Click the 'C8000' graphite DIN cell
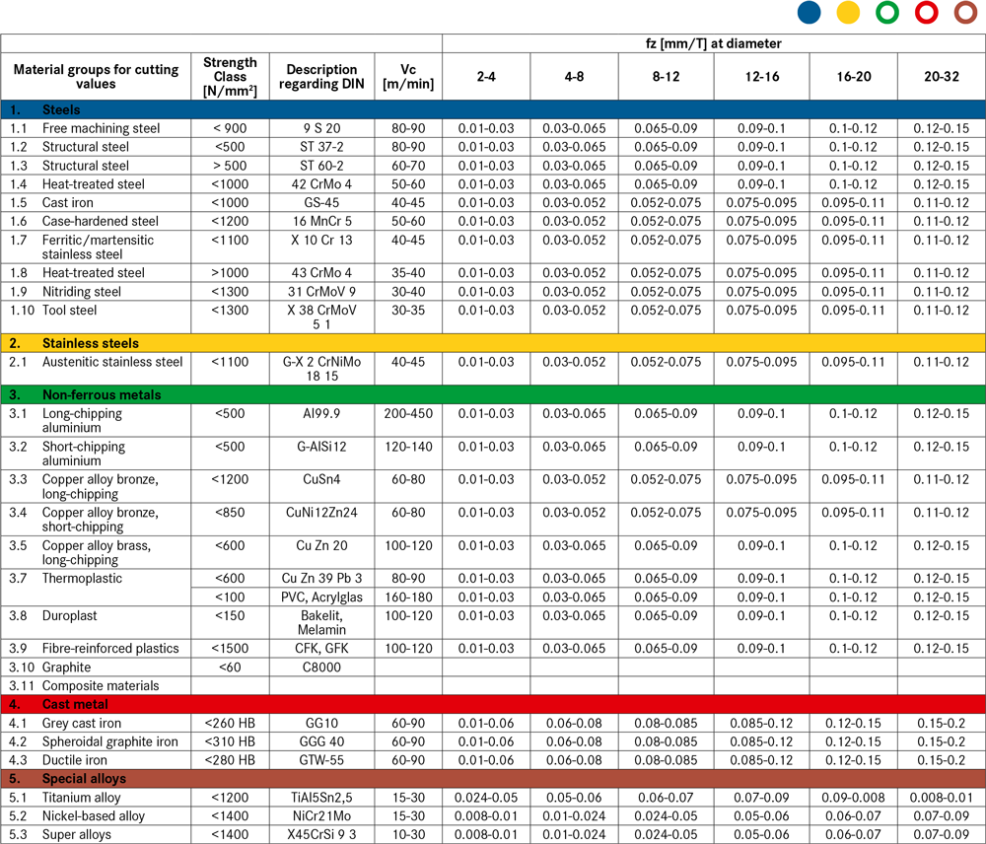The height and width of the screenshot is (844, 986). [x=322, y=668]
